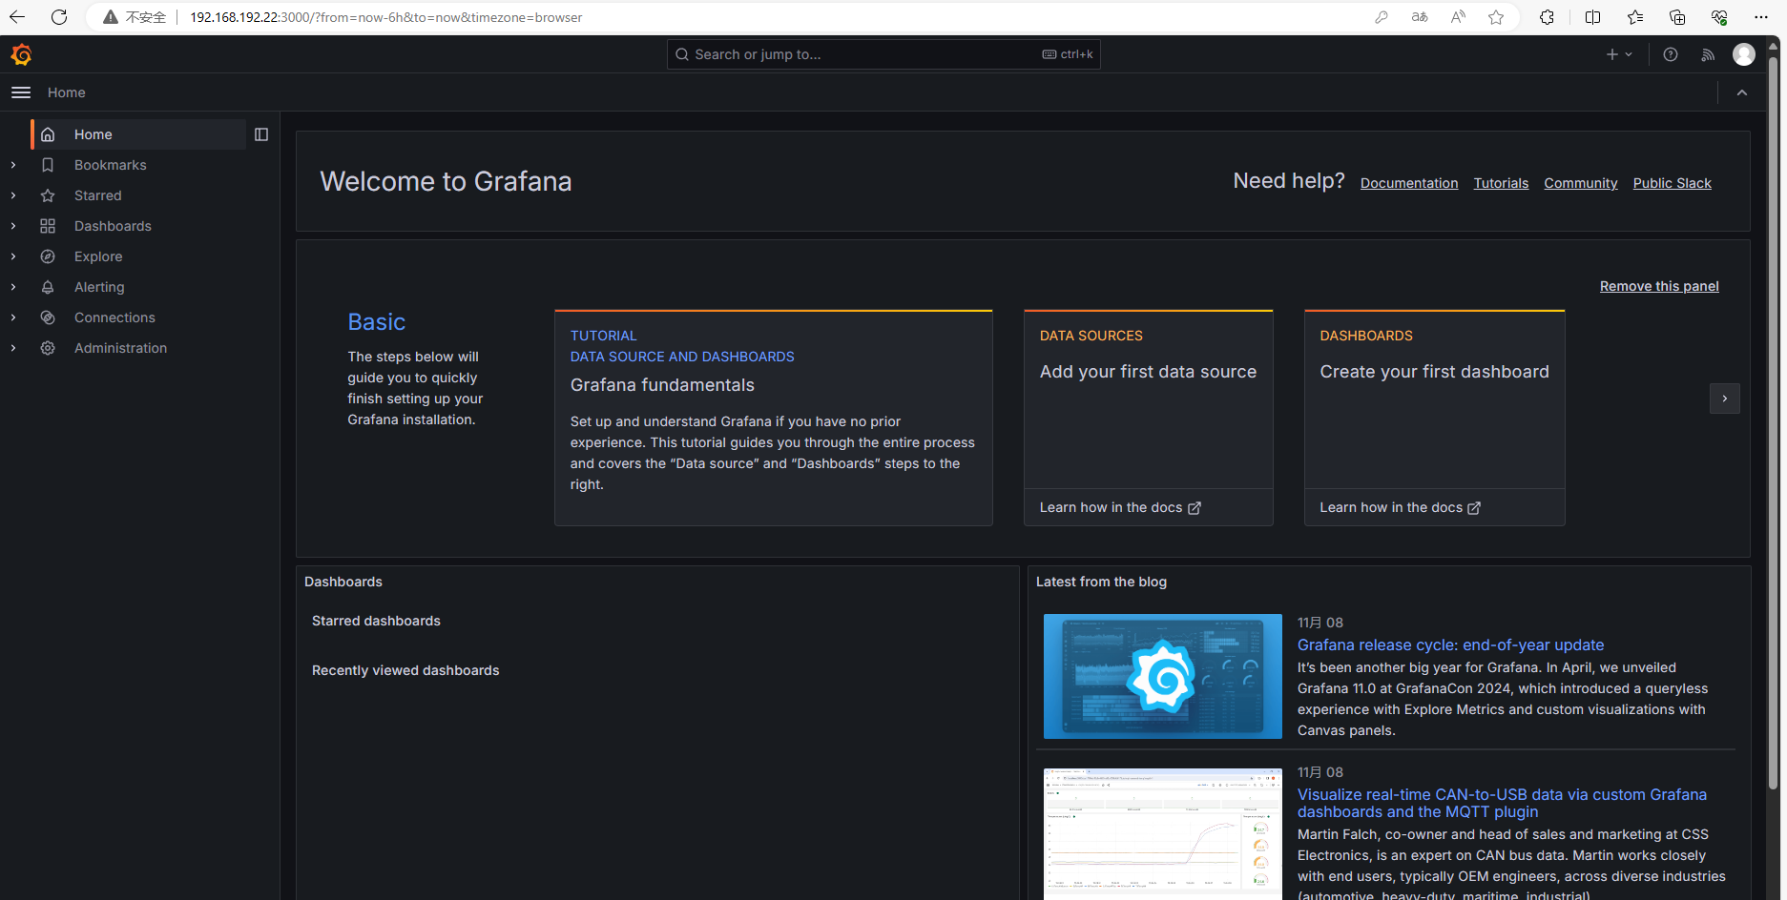The image size is (1787, 900).
Task: Open the help question-mark icon
Action: 1671,54
